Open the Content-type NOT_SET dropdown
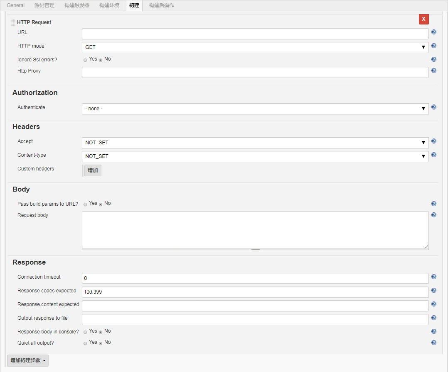 pyautogui.click(x=255, y=156)
